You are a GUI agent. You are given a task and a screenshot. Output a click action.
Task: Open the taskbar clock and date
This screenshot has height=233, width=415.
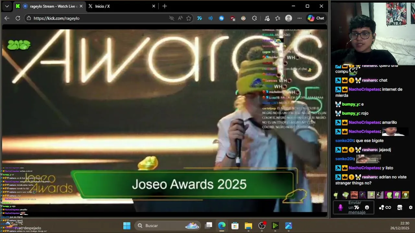pos(400,226)
